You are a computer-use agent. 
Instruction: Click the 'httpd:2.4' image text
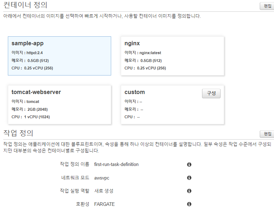coord(35,53)
